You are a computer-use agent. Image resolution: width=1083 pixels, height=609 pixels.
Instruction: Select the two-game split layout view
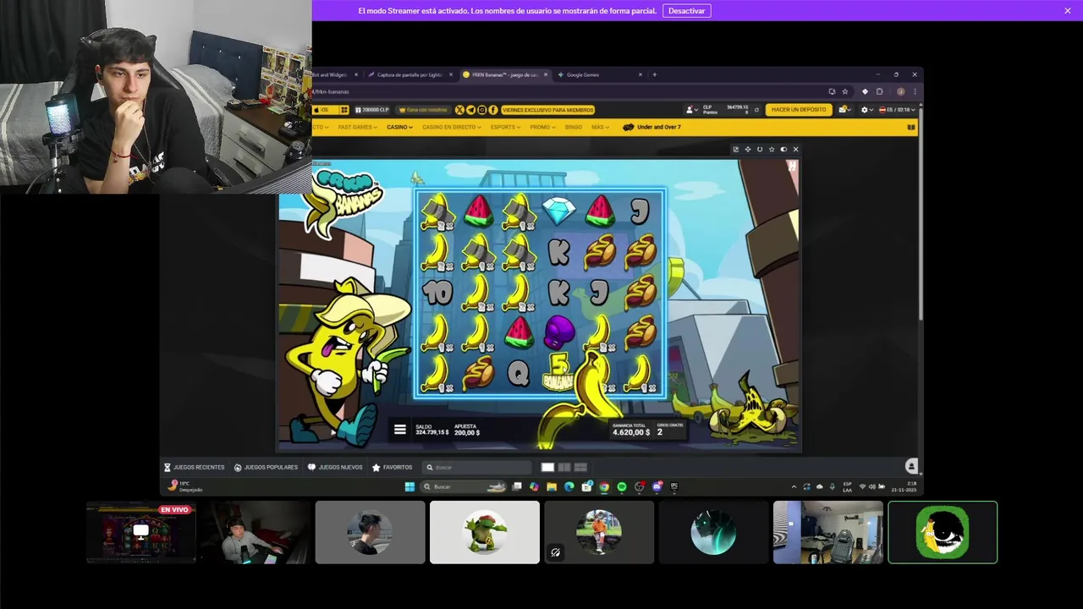(x=564, y=467)
